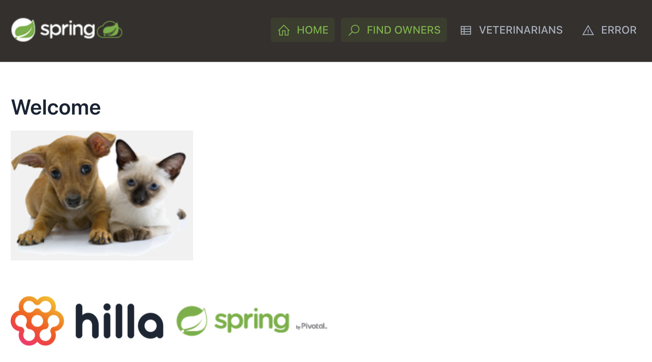Open the VETERINARIANS list
652x362 pixels.
pos(512,30)
